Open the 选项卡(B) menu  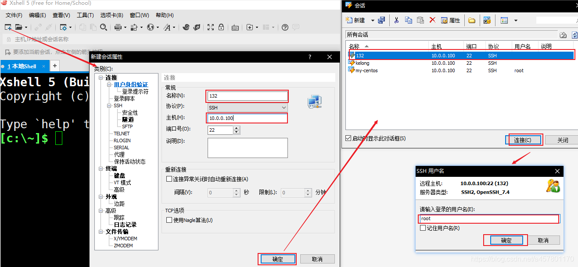[111, 15]
